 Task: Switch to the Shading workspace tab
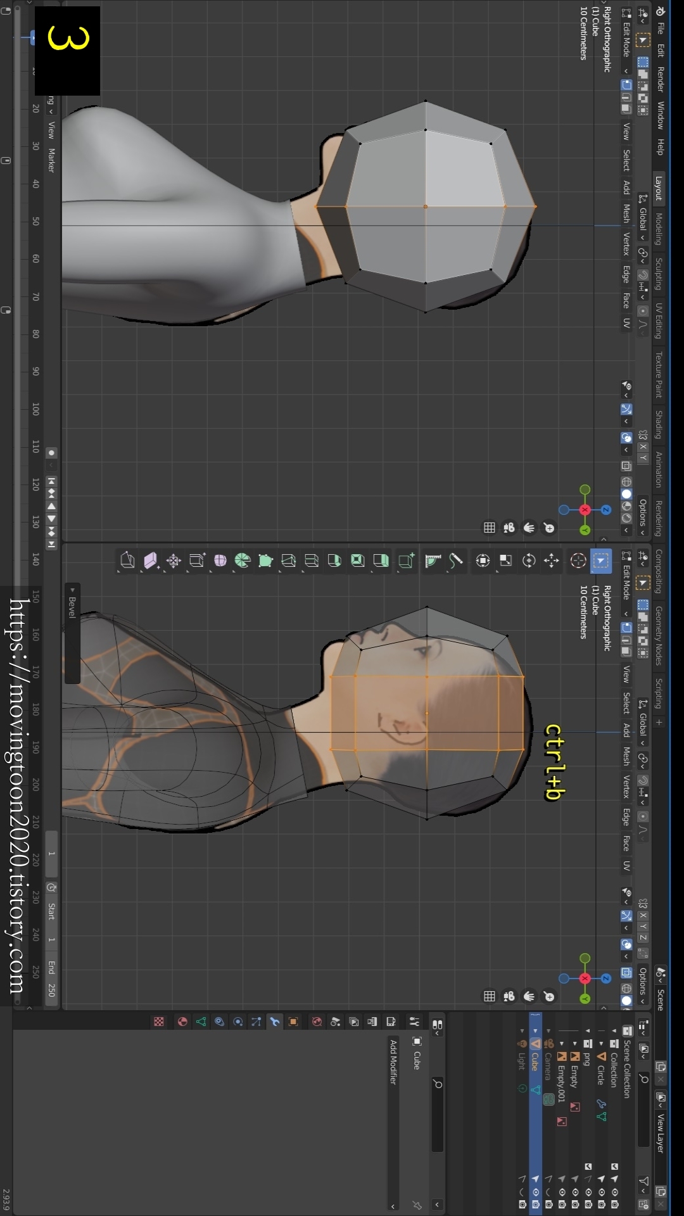pos(659,425)
